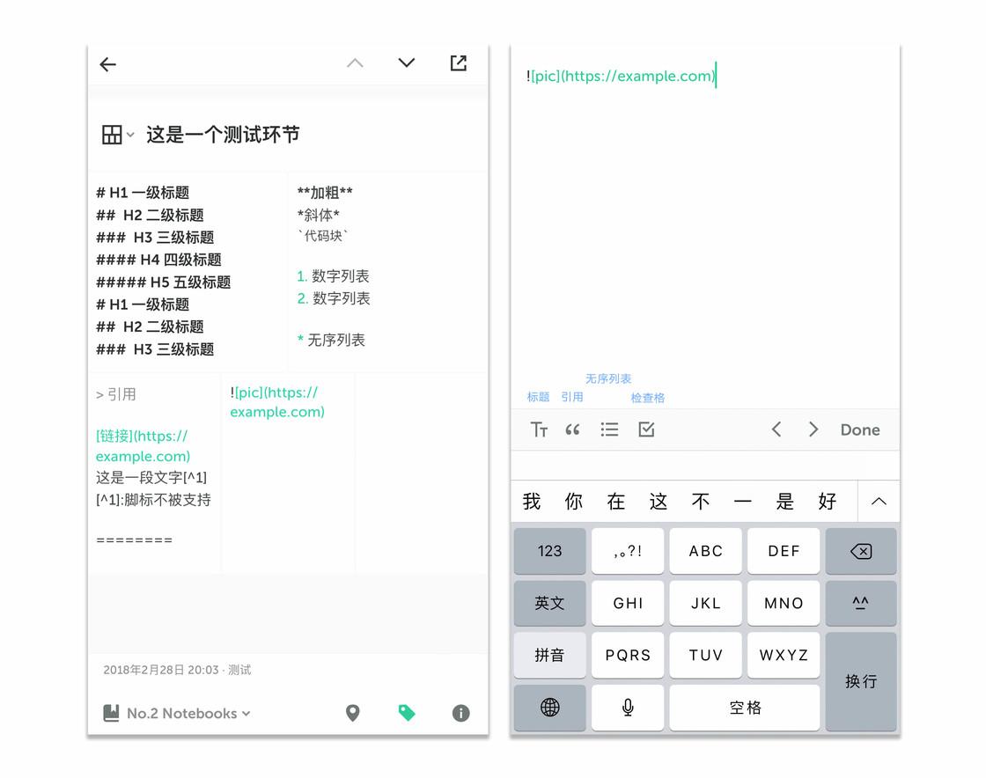986x778 pixels.
Task: Select candidate word 你
Action: (x=573, y=502)
